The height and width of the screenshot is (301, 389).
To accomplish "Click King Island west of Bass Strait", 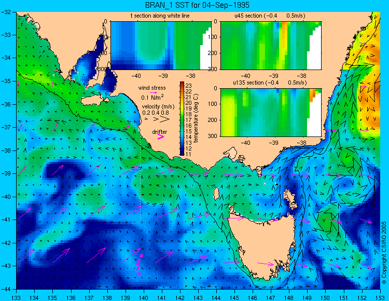I will coord(216,194).
